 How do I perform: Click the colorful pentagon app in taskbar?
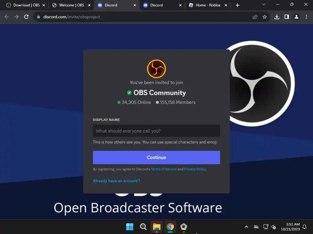(183, 227)
